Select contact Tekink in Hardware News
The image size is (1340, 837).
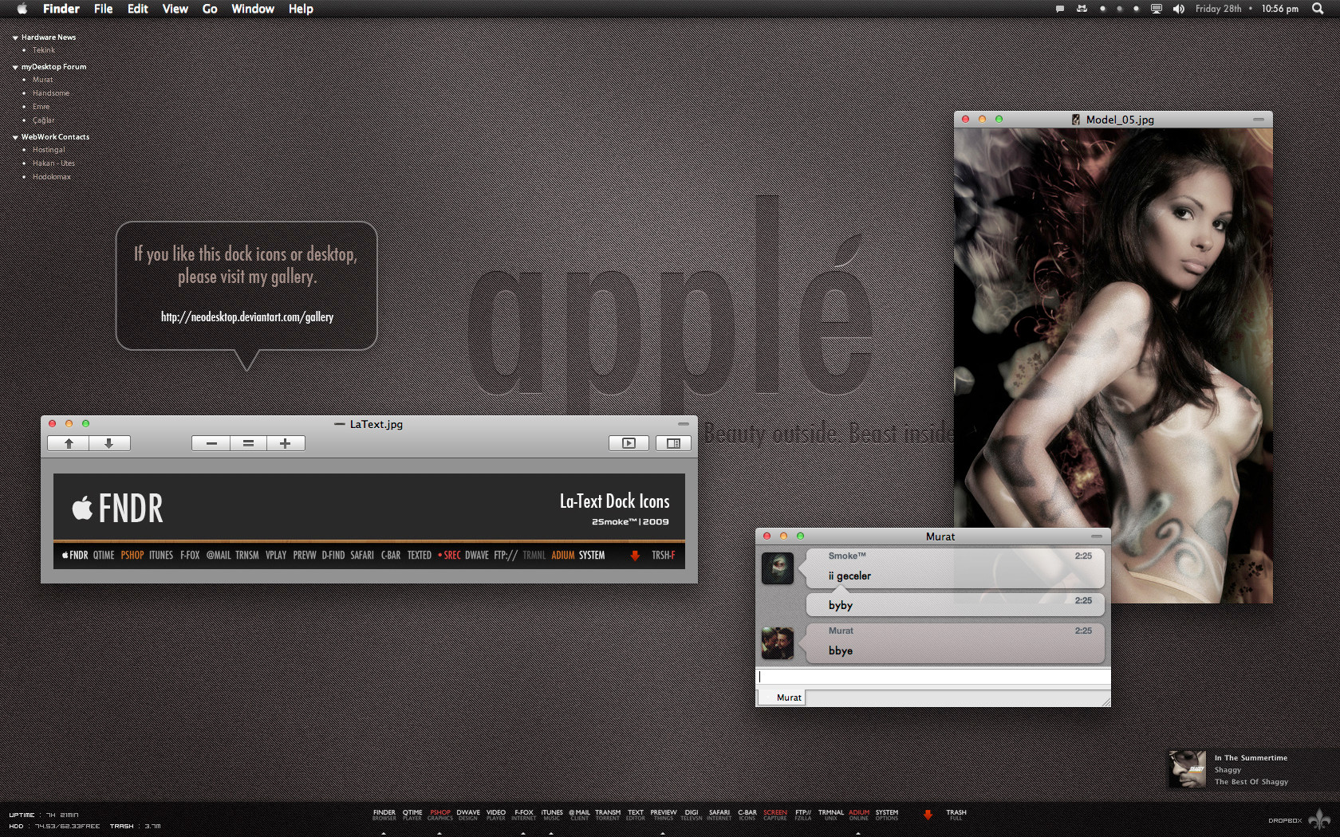tap(44, 50)
